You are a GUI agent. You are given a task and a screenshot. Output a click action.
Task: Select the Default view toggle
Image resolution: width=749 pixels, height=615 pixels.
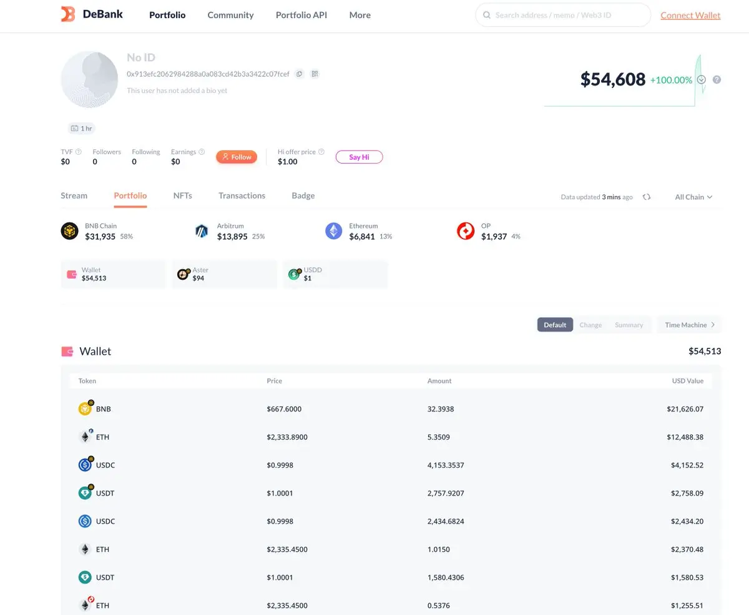coord(555,325)
